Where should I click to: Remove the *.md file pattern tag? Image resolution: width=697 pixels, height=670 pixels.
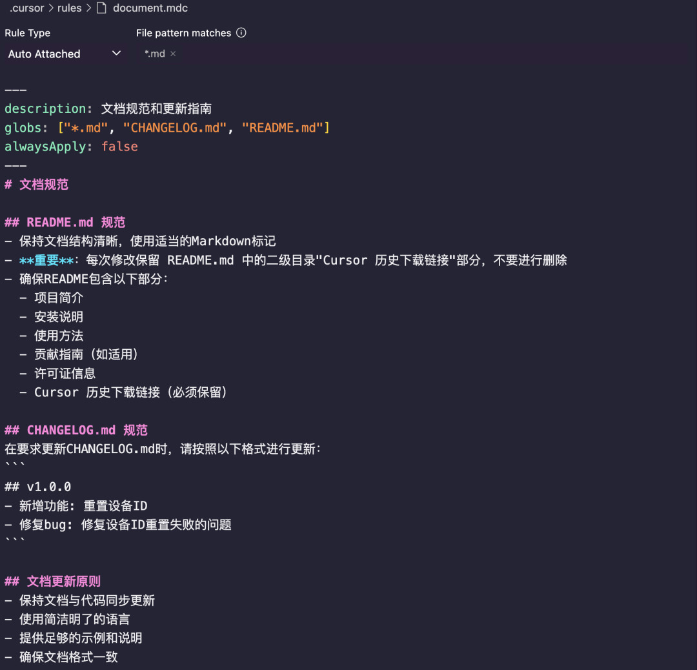click(173, 54)
